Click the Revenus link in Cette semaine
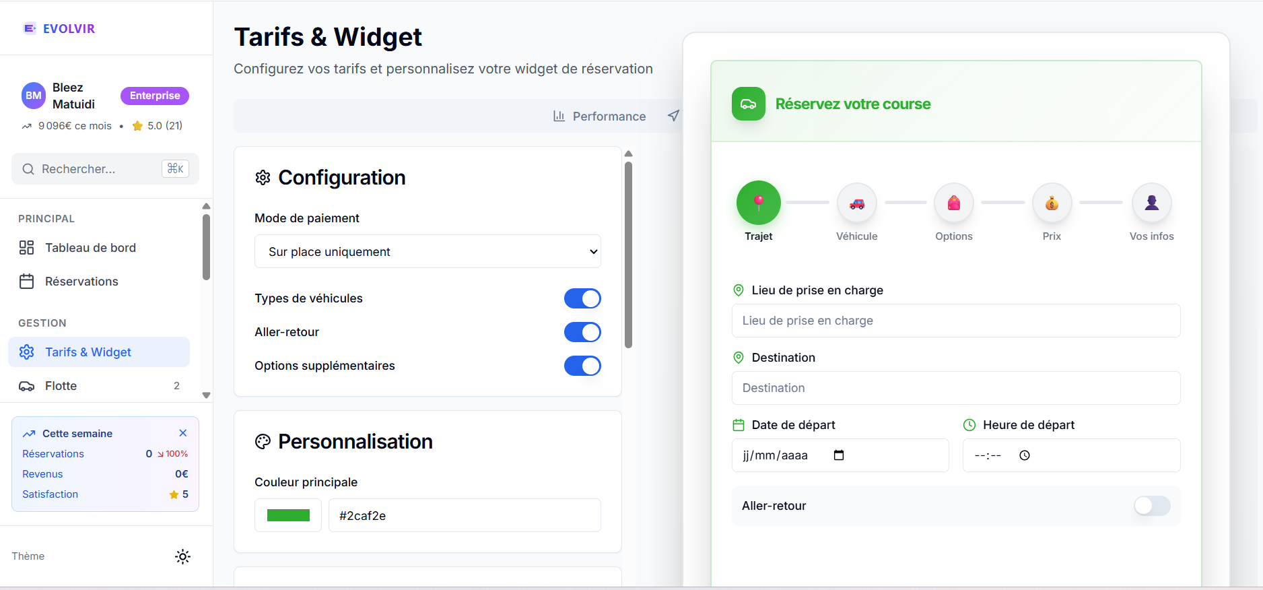The width and height of the screenshot is (1263, 590). 42,474
